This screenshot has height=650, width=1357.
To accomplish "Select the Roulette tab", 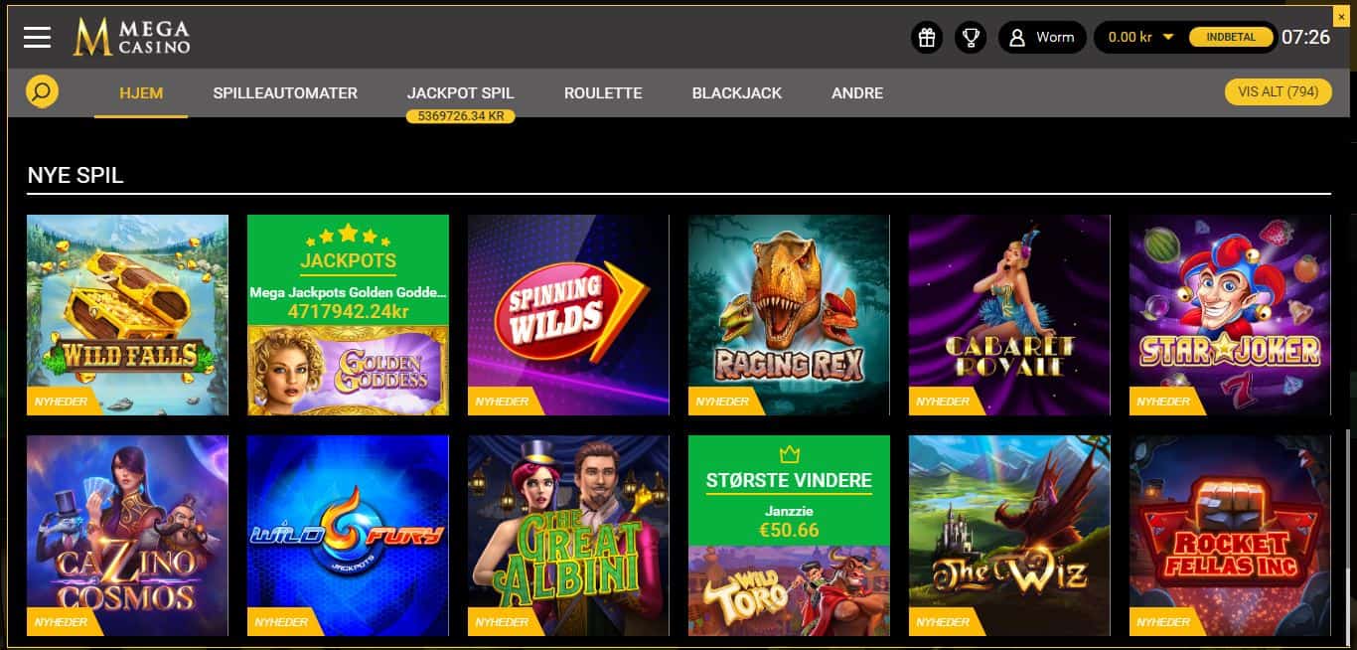I will [x=603, y=92].
